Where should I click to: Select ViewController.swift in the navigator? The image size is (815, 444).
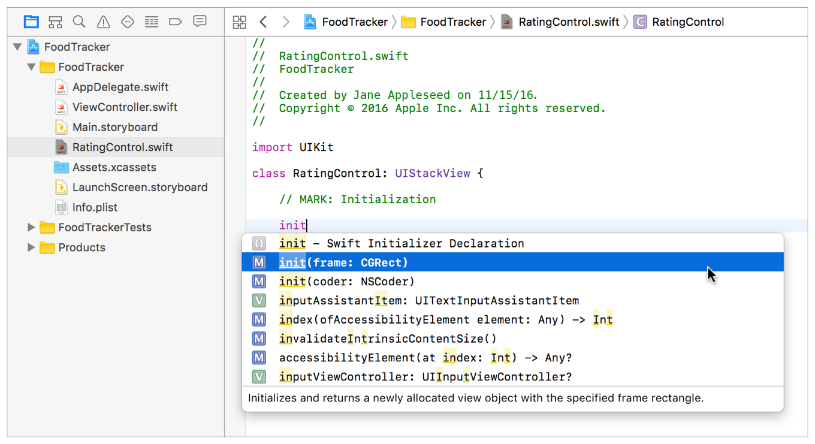[x=116, y=107]
